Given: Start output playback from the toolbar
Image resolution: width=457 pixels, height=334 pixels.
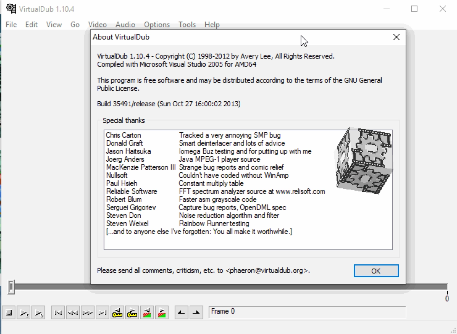Looking at the screenshot, I should pyautogui.click(x=38, y=313).
